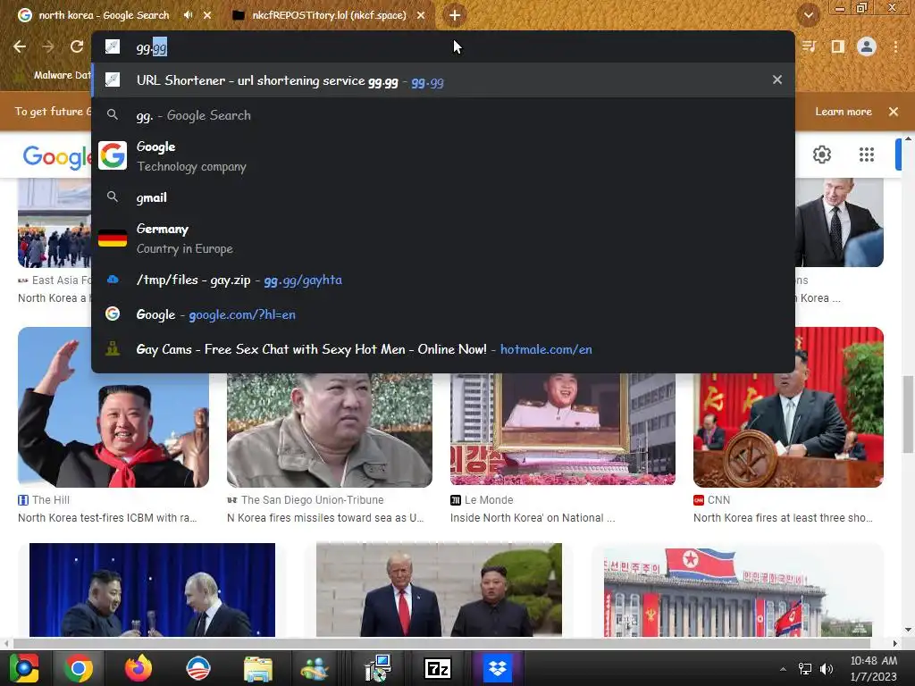Open a new tab with the plus button
The width and height of the screenshot is (915, 686).
[455, 15]
